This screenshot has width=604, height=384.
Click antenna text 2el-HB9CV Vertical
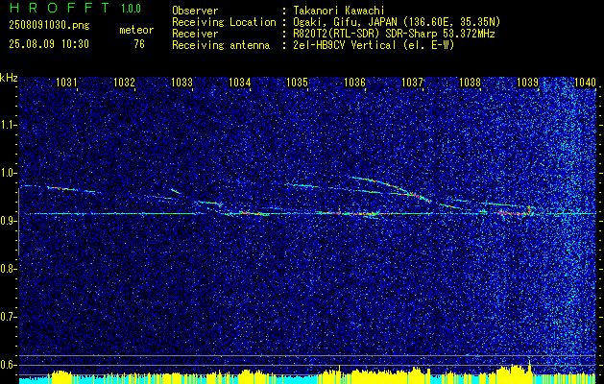point(343,45)
